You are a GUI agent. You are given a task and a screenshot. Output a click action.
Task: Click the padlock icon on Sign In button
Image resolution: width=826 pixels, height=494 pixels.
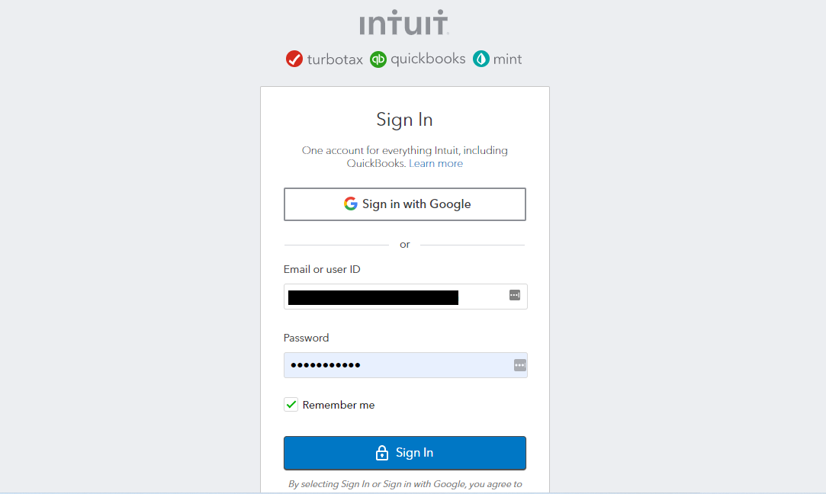pos(382,453)
